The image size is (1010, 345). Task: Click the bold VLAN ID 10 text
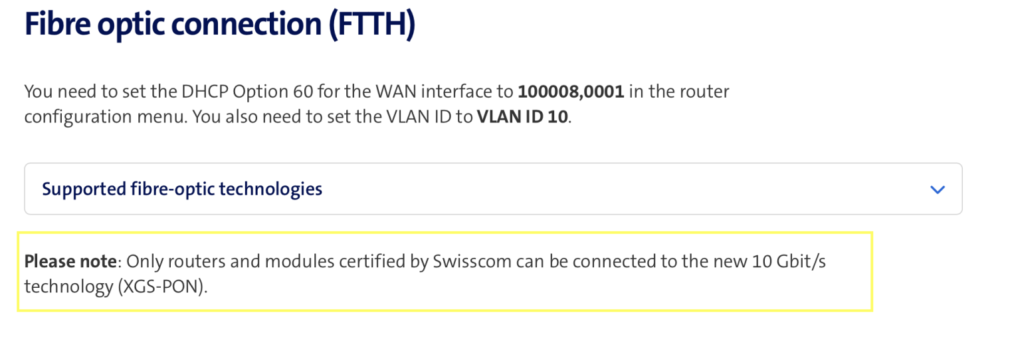click(x=522, y=117)
